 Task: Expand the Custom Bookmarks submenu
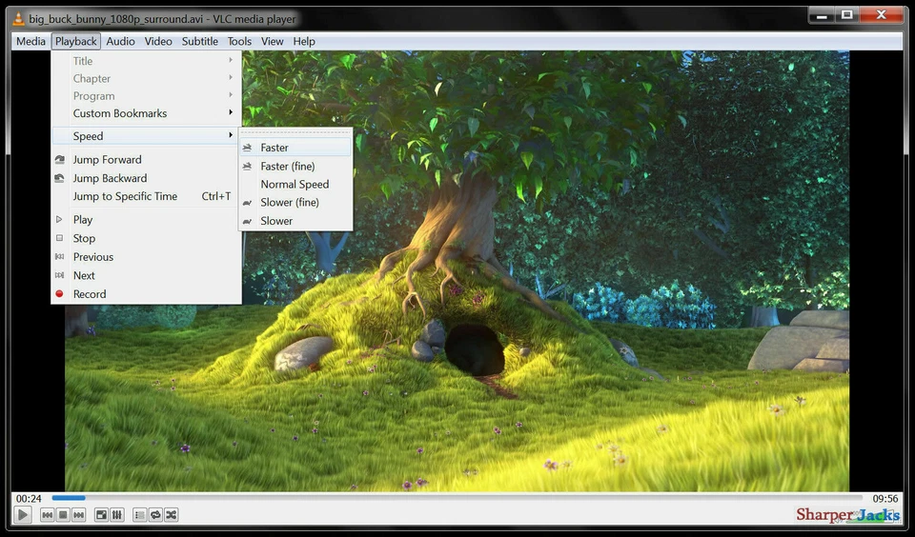click(x=147, y=113)
